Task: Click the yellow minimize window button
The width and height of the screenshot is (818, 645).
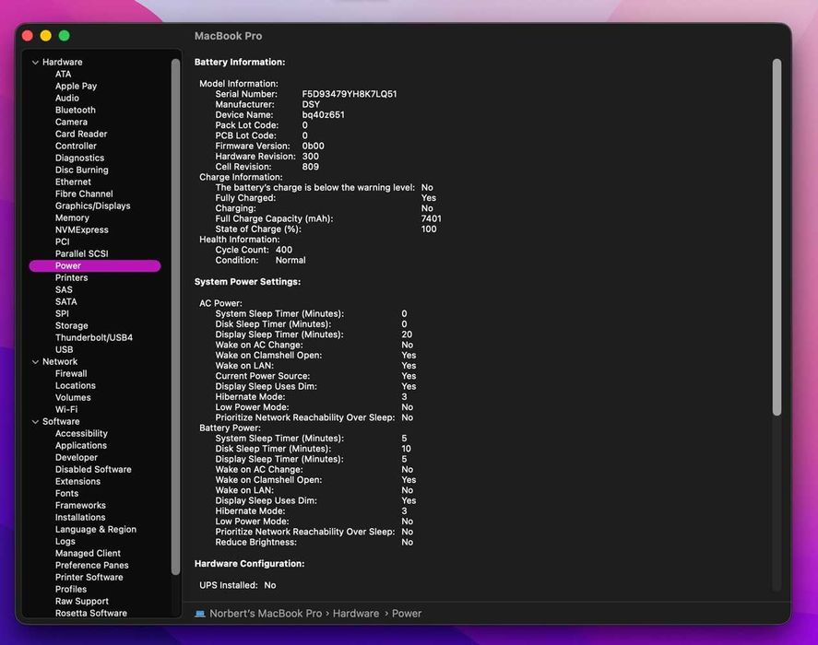Action: pos(46,36)
